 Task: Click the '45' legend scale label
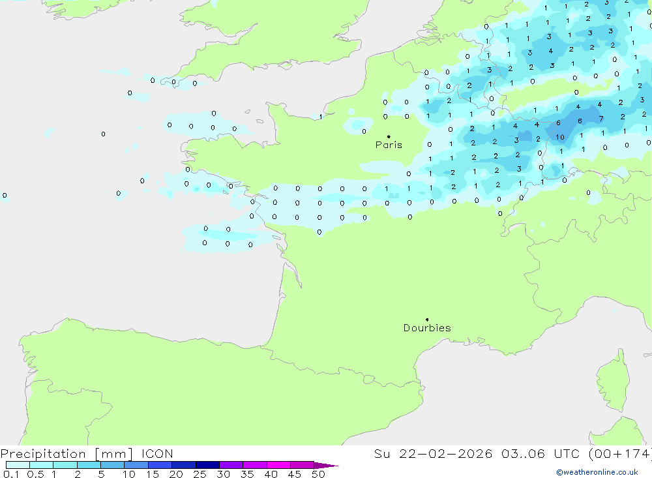(295, 474)
